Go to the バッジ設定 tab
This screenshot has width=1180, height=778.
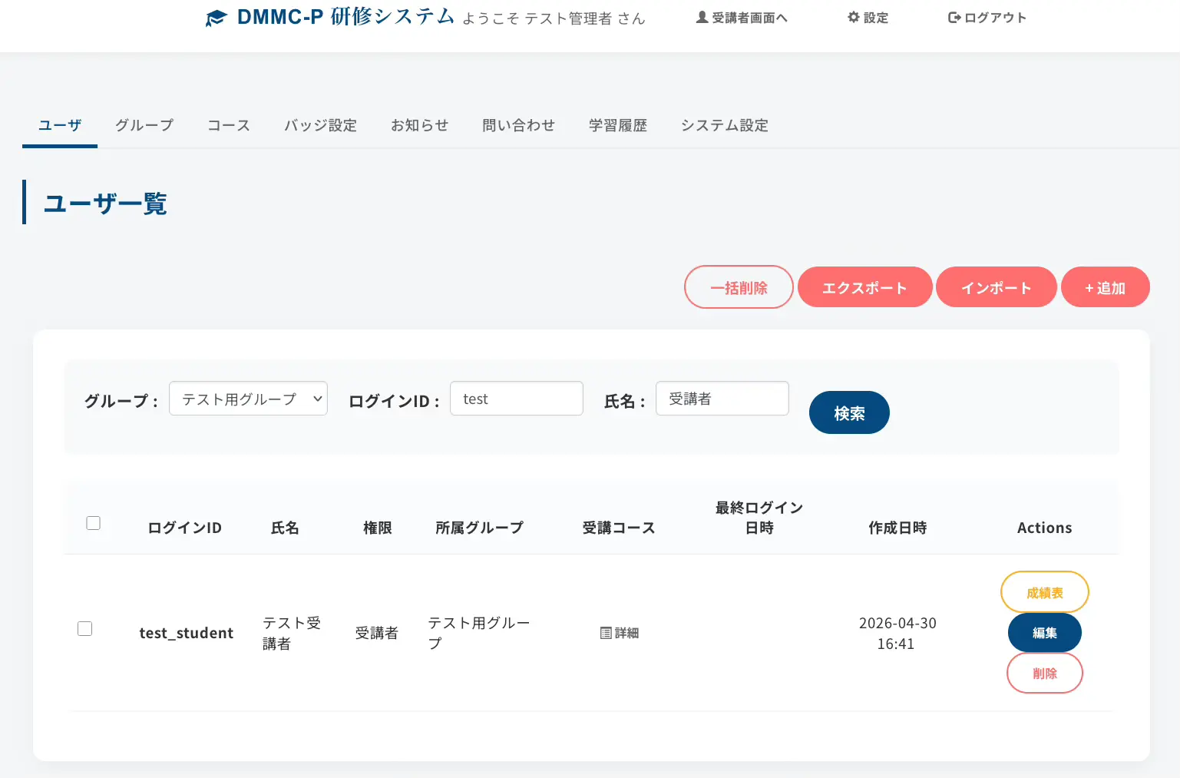click(x=320, y=125)
